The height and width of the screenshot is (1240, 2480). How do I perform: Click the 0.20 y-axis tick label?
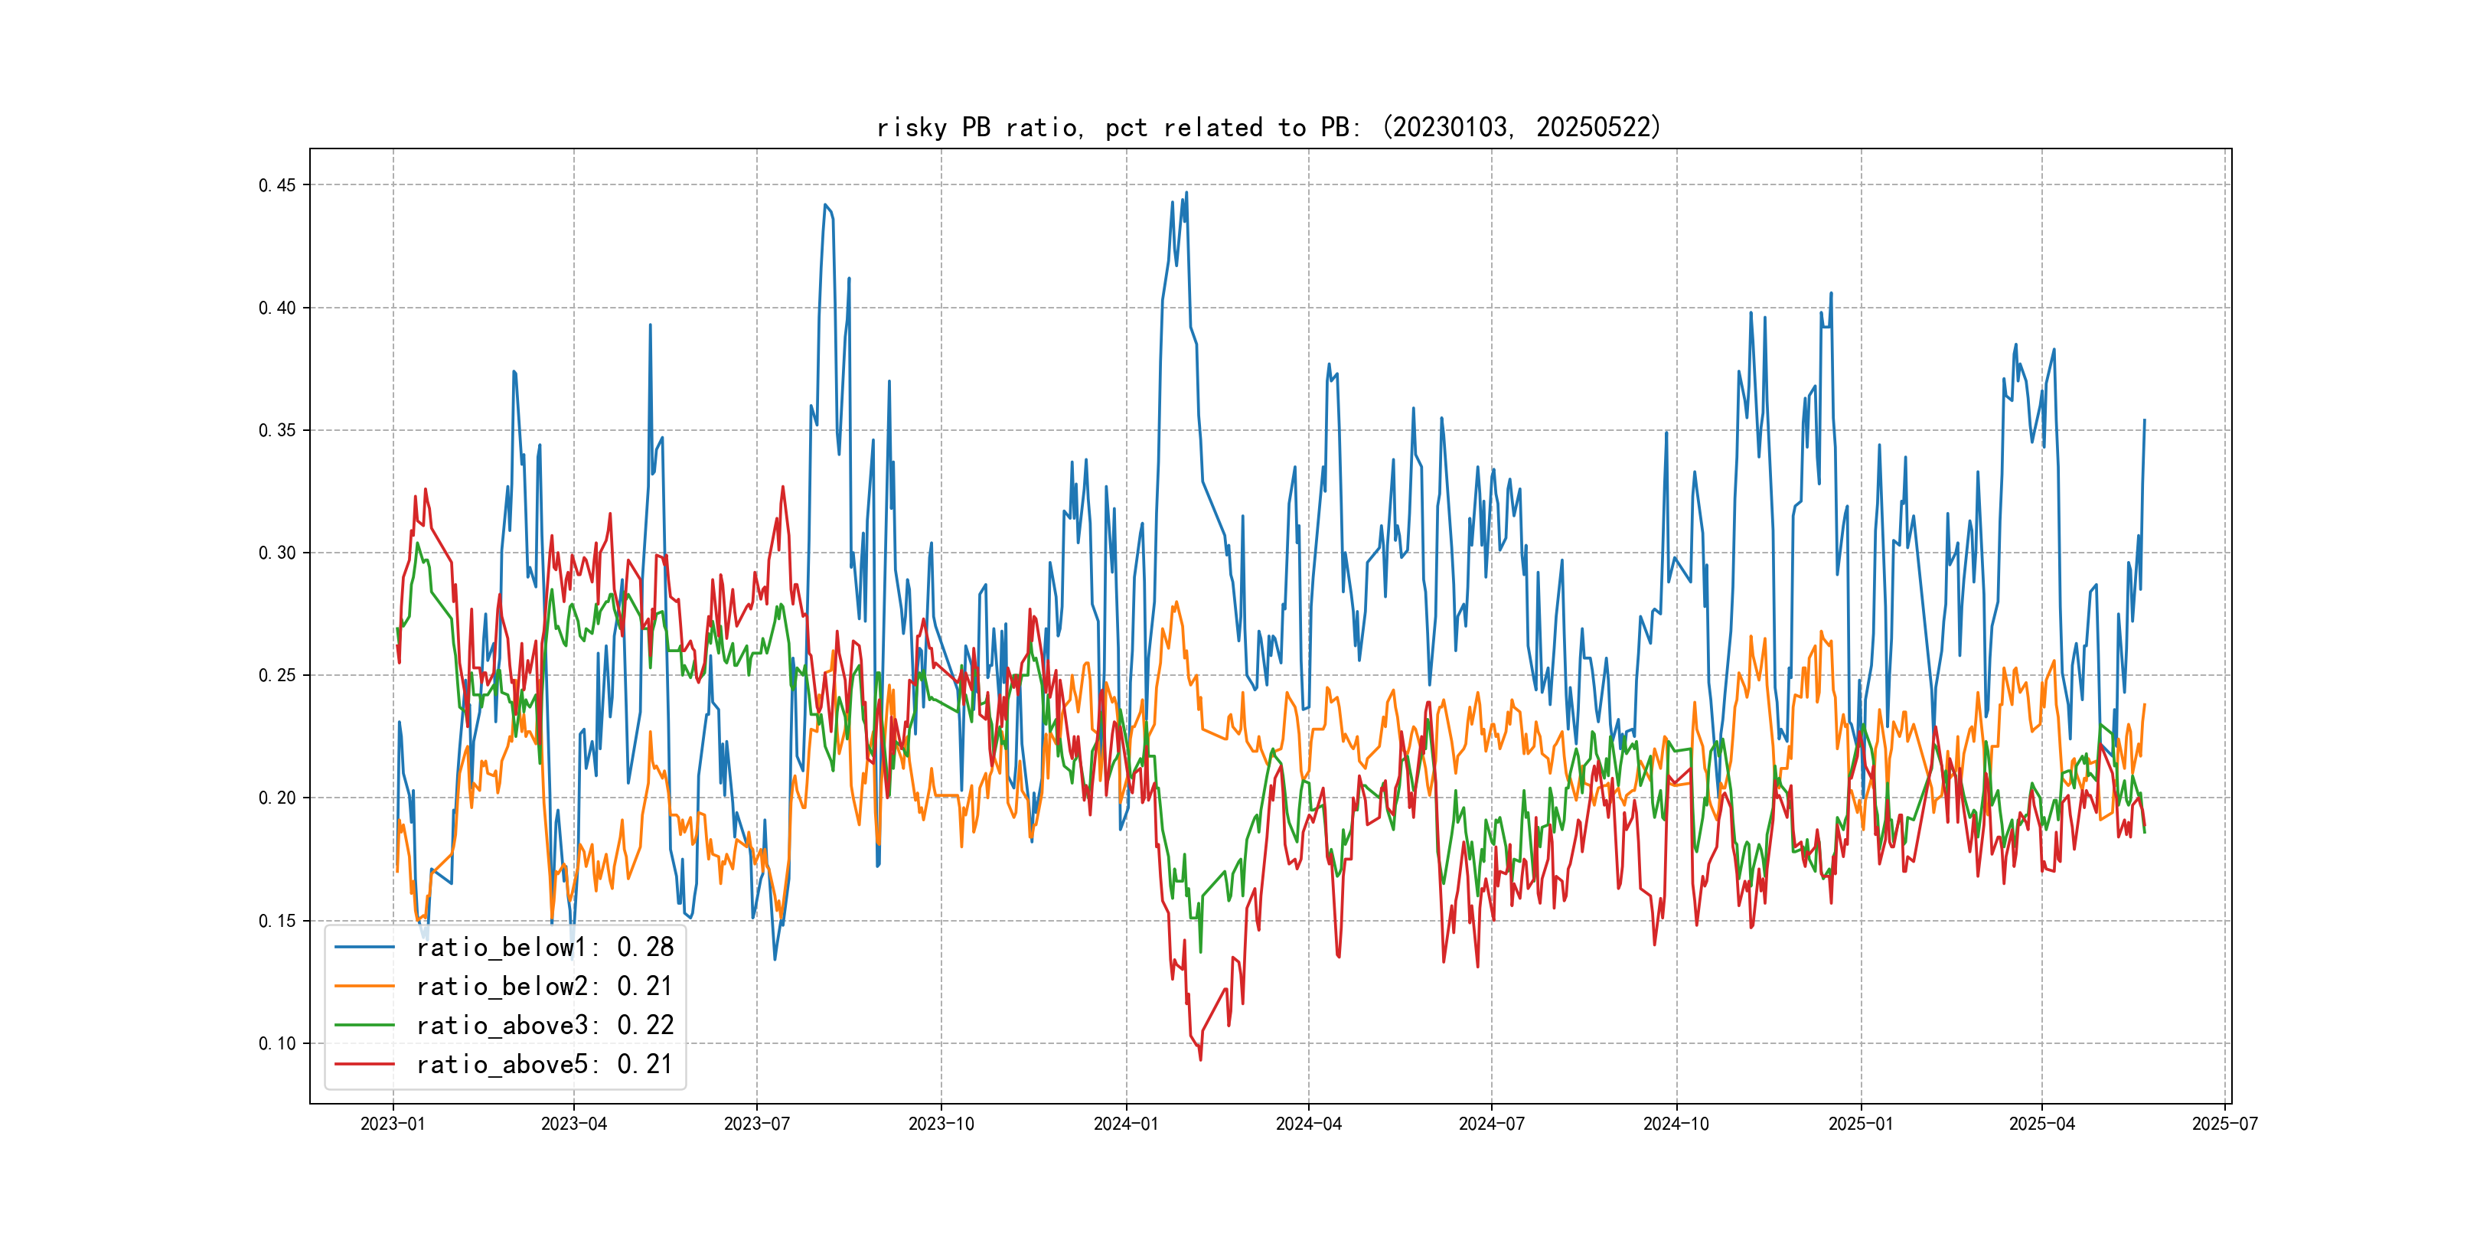tap(277, 798)
